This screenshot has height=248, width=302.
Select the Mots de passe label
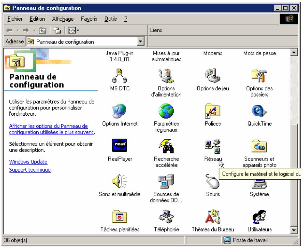259,53
